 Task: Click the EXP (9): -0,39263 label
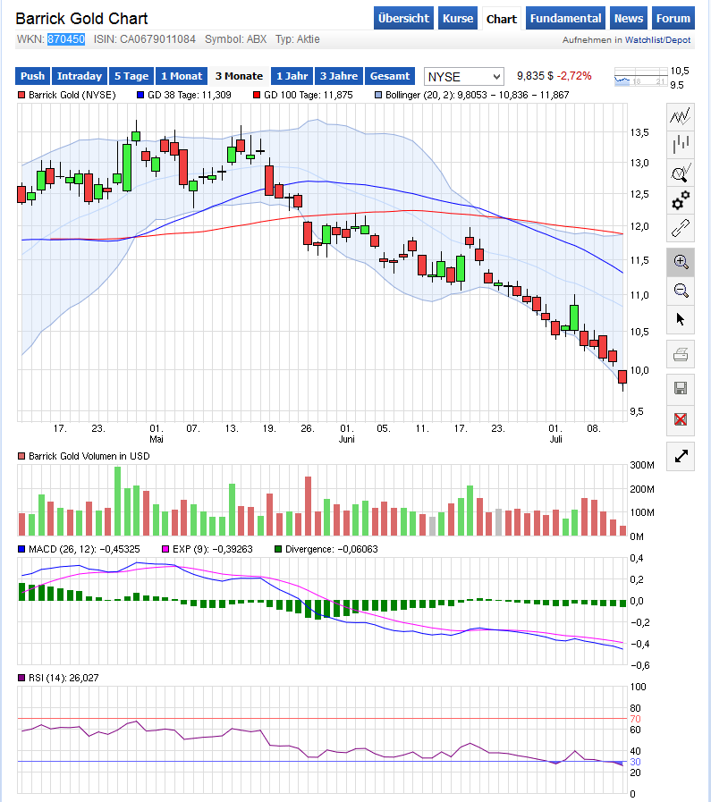coord(213,549)
